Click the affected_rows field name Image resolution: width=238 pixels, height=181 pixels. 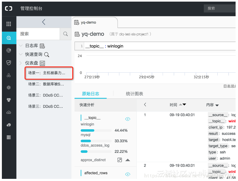pos(96,173)
